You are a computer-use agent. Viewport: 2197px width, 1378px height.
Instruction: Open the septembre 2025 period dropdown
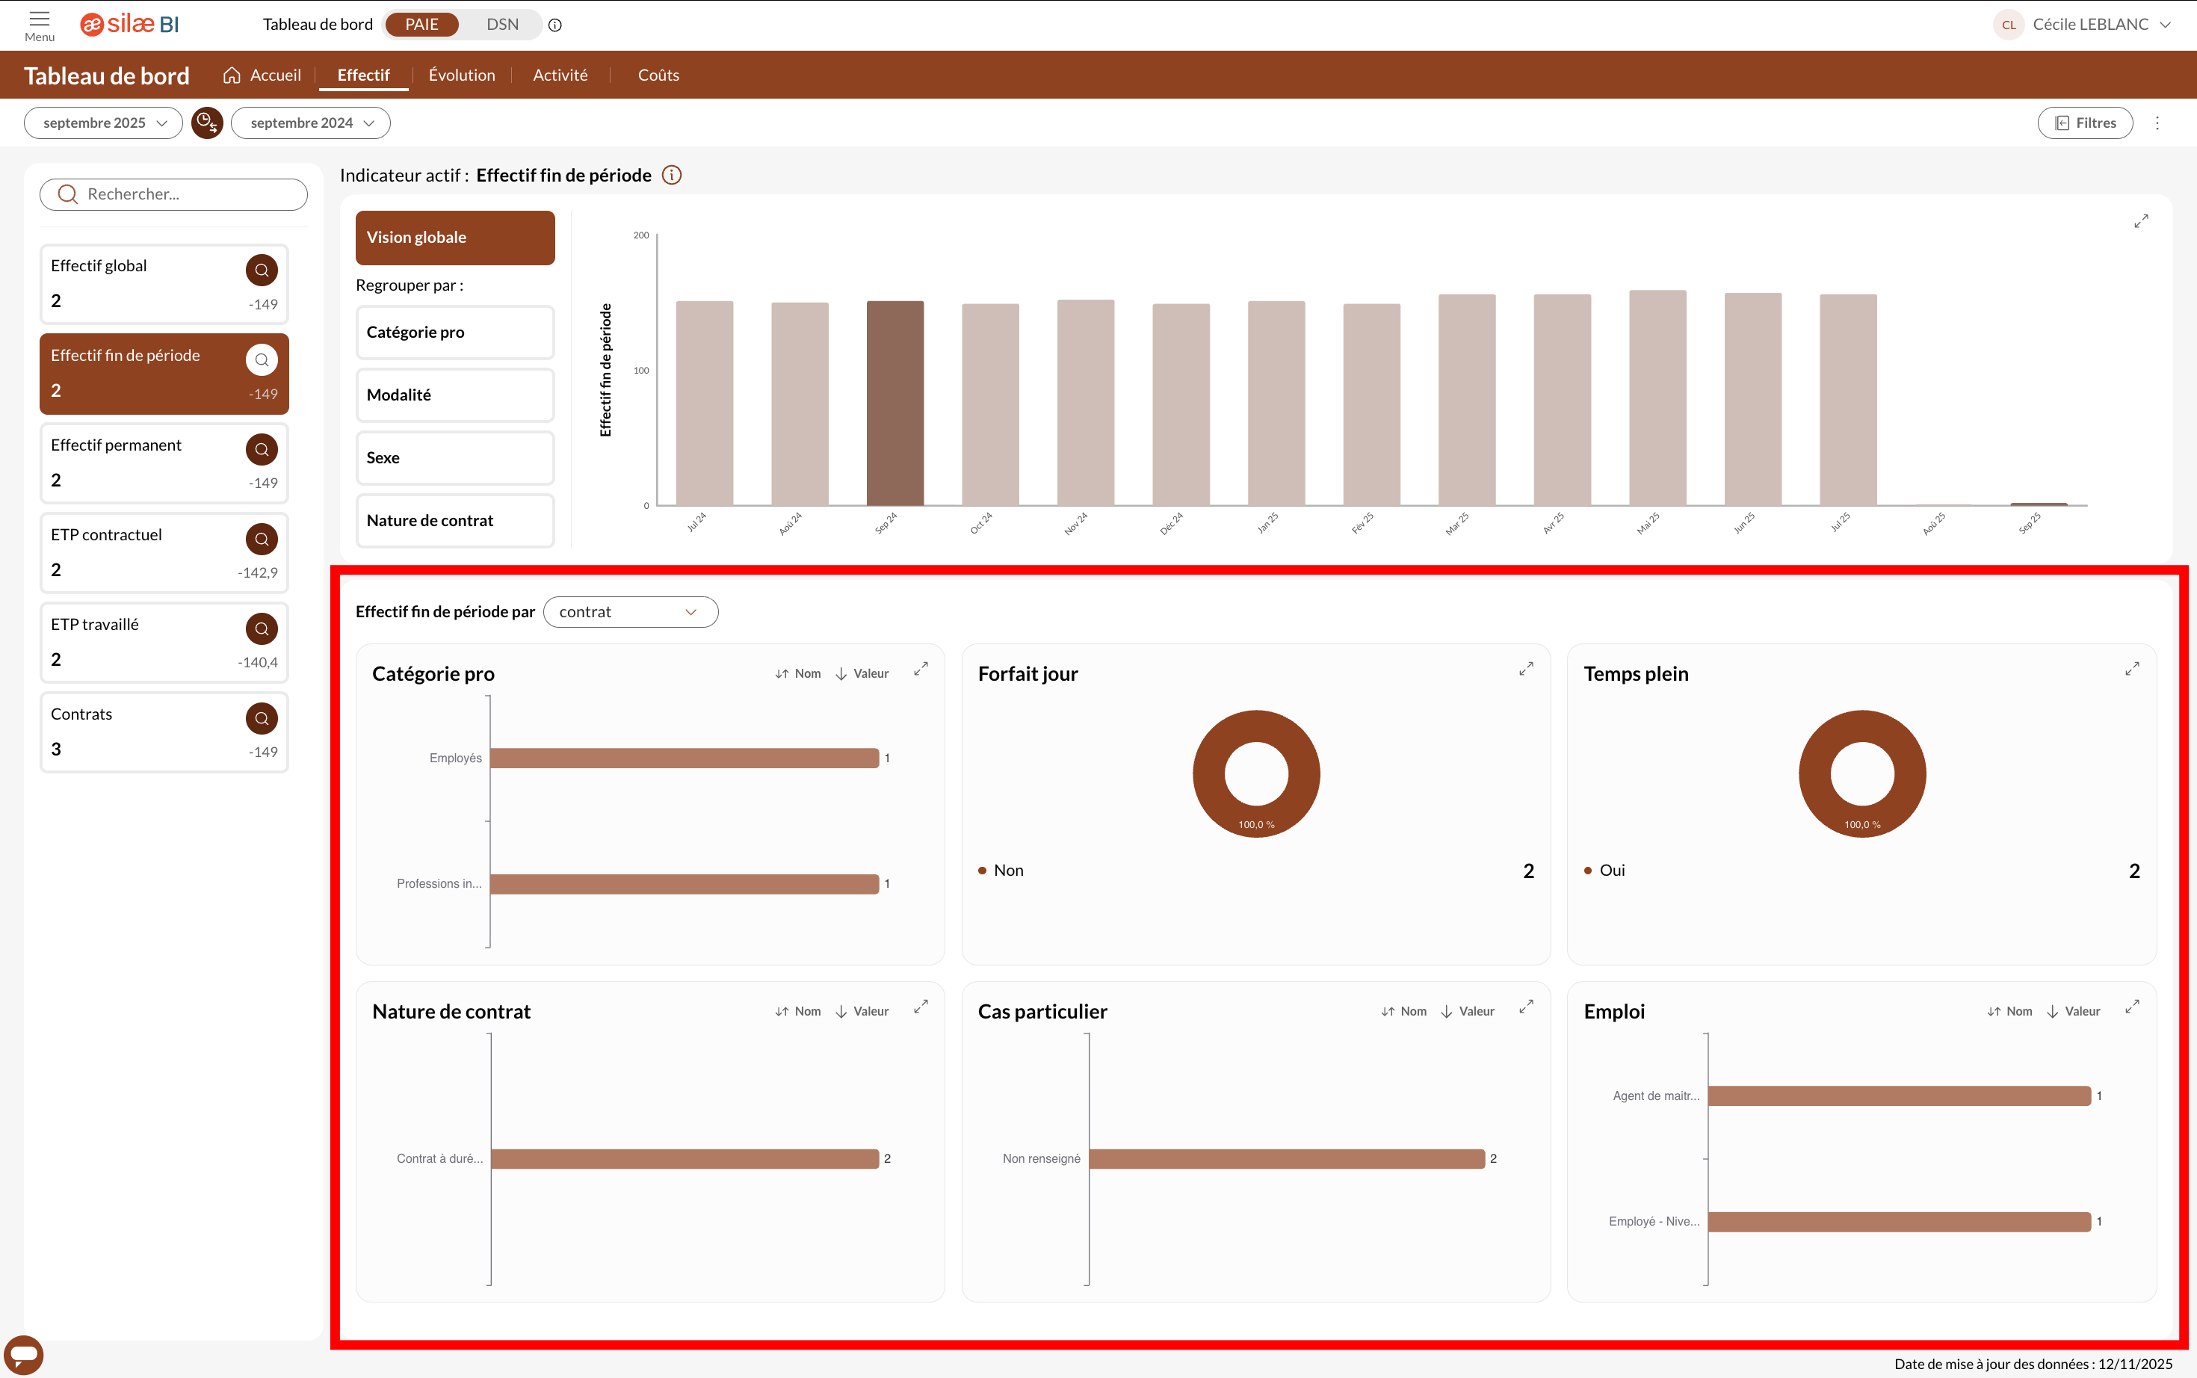[x=104, y=123]
